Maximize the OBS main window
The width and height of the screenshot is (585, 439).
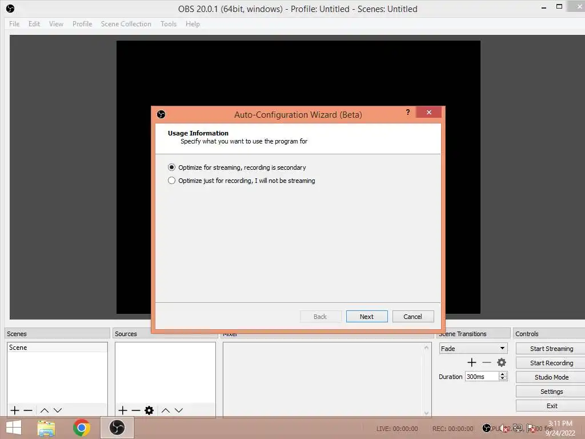[x=559, y=6]
